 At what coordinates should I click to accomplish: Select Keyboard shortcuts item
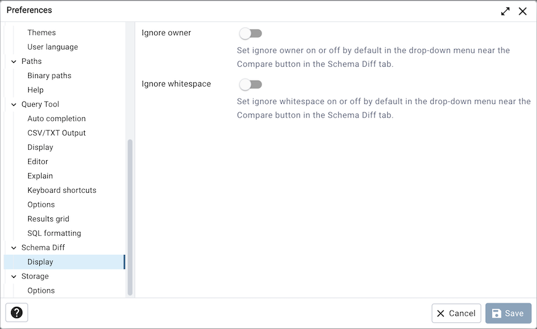[x=62, y=190]
